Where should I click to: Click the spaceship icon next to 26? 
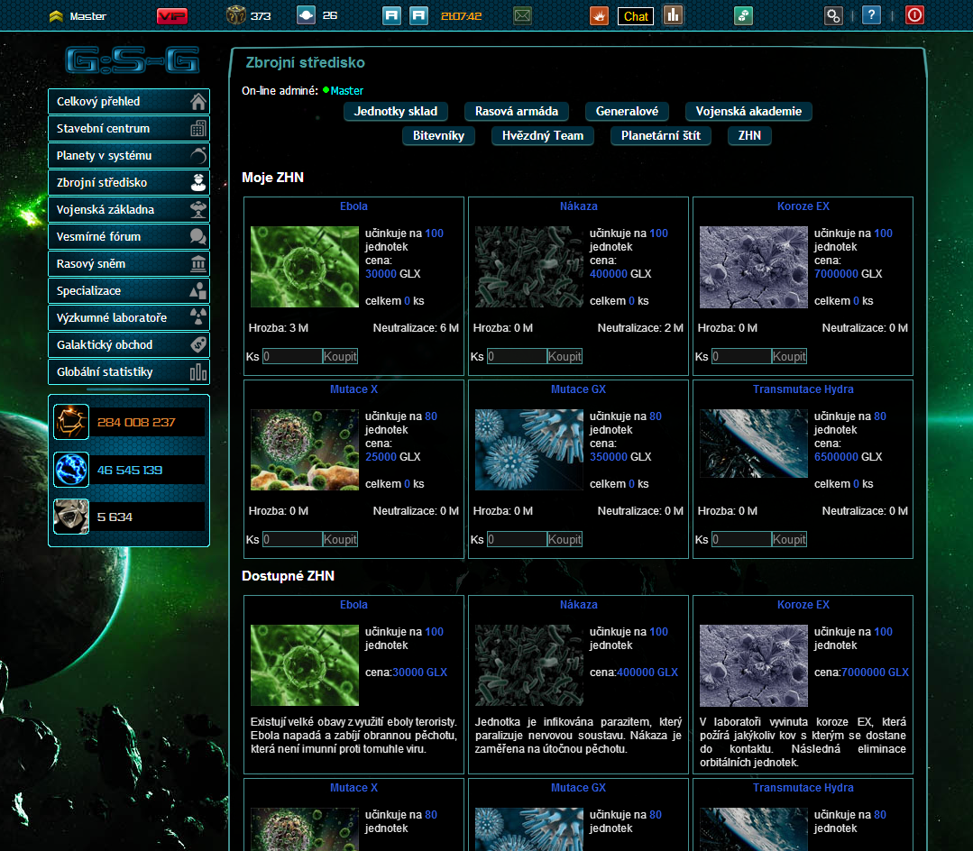pos(306,15)
